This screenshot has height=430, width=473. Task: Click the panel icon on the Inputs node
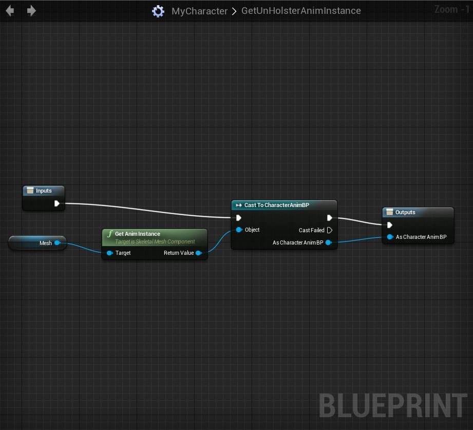pyautogui.click(x=29, y=191)
